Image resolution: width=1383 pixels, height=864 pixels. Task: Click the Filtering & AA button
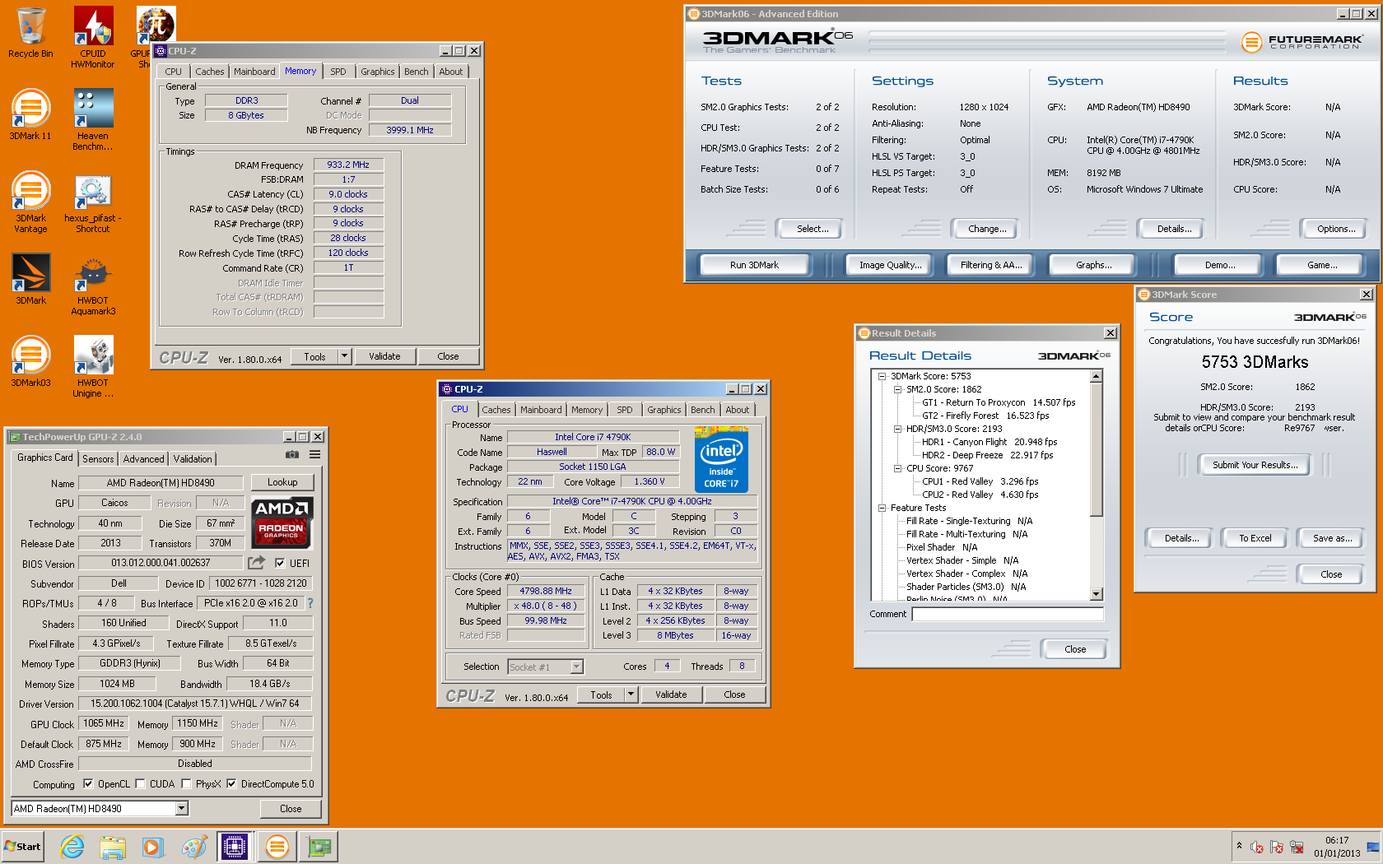click(x=991, y=265)
